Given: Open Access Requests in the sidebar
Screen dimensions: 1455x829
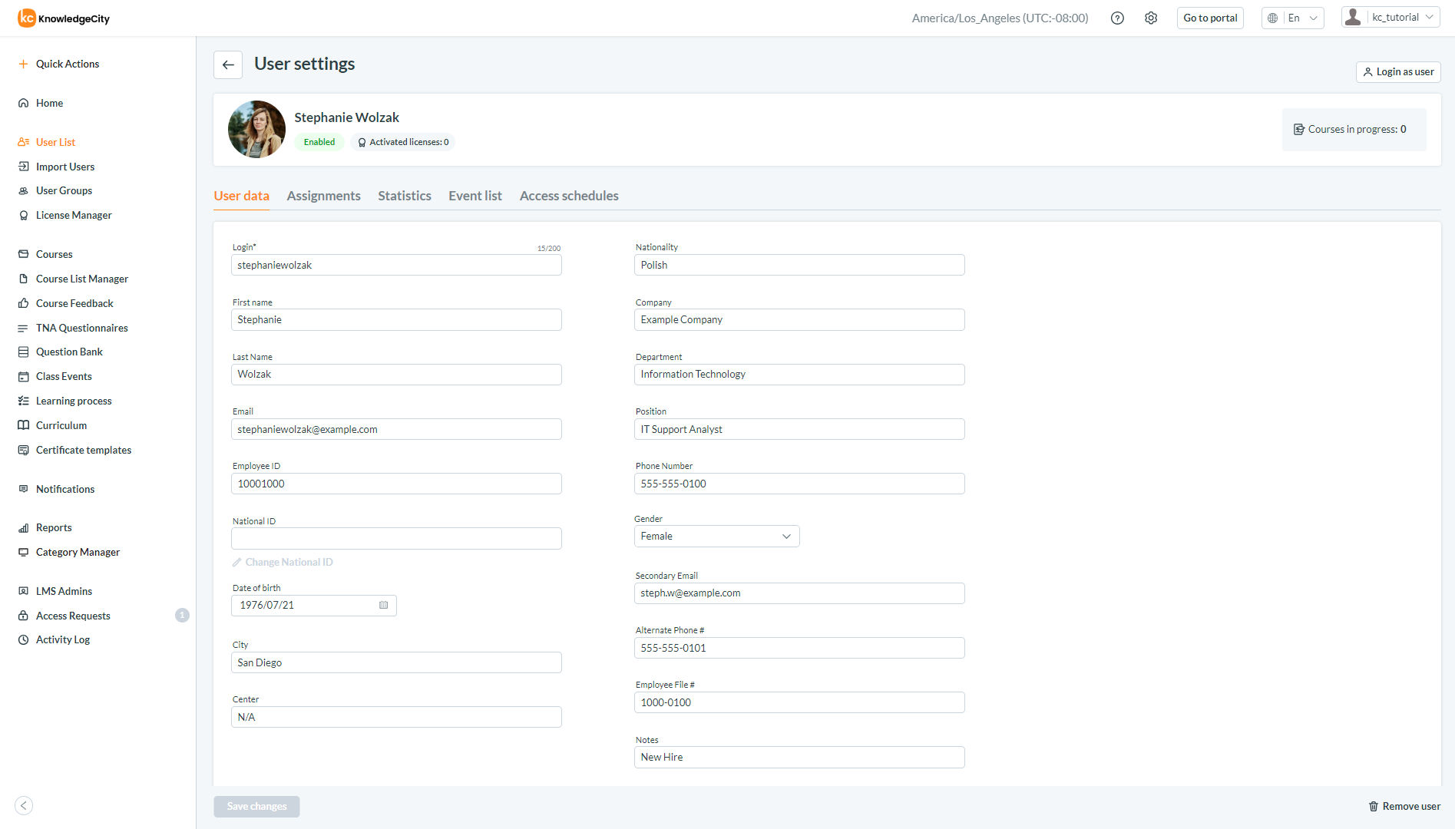Looking at the screenshot, I should (73, 616).
